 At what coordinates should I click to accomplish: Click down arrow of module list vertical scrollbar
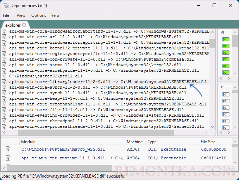coord(235,162)
